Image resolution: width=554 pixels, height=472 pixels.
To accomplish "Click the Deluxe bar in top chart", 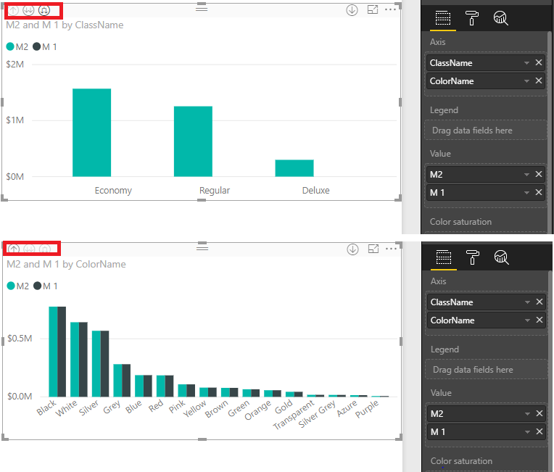I will click(x=294, y=168).
